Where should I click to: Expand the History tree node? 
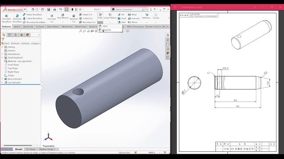click(x=2, y=47)
